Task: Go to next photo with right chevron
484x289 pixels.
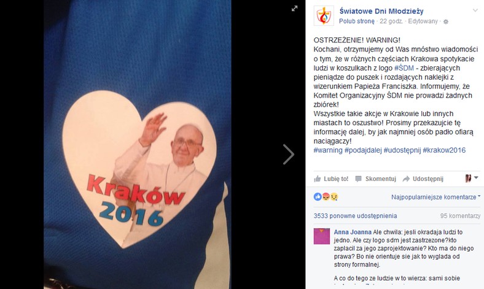Action: tap(289, 154)
